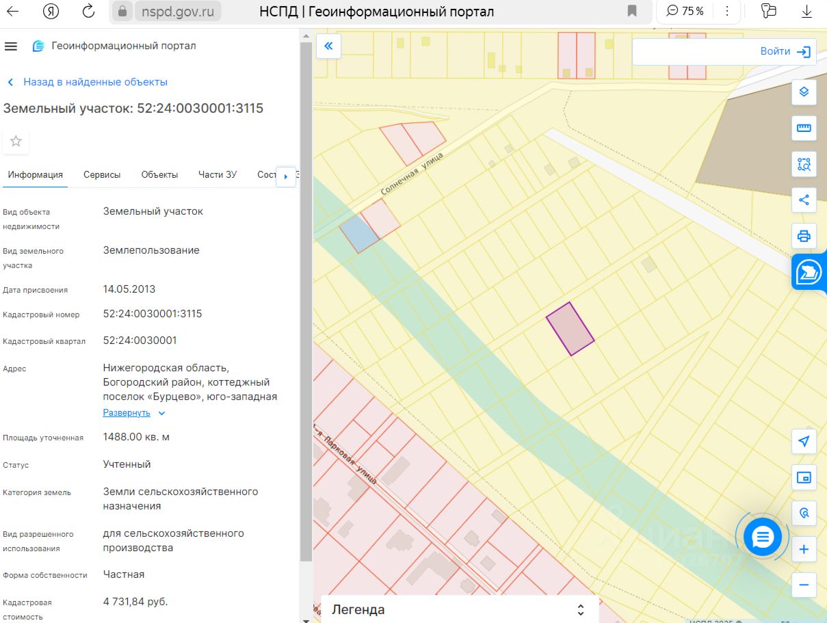Add parcel to favorites with star icon
Image resolution: width=827 pixels, height=623 pixels.
[x=16, y=141]
